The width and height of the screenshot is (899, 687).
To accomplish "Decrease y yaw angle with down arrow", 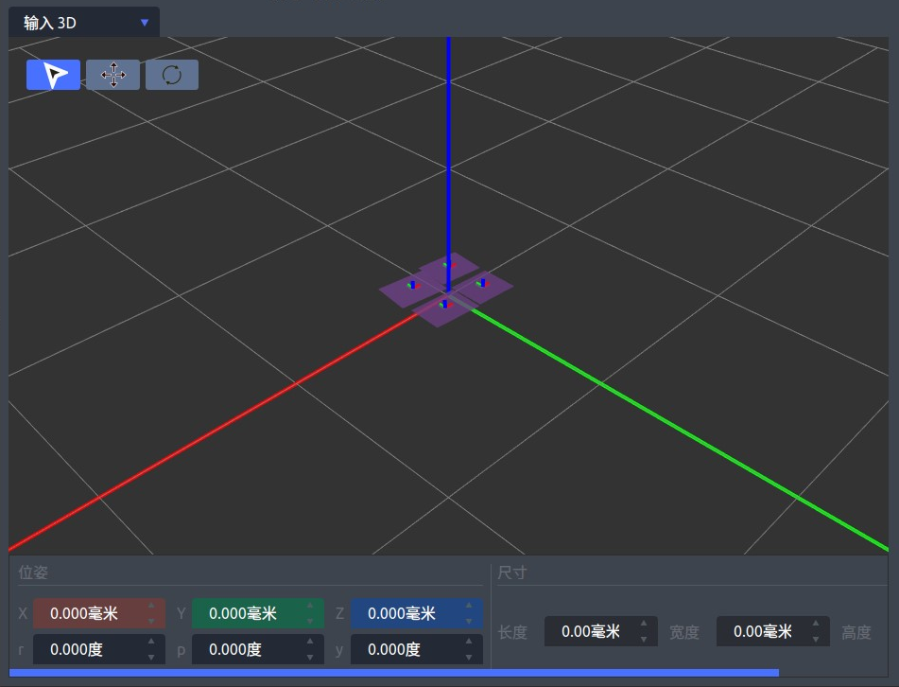I will pos(469,657).
